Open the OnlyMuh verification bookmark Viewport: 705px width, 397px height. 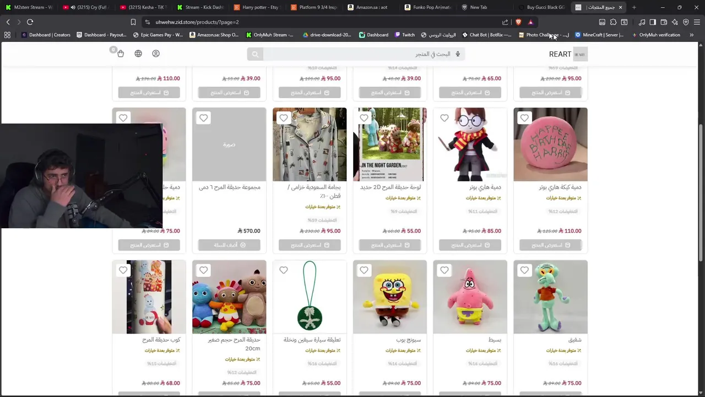pyautogui.click(x=655, y=35)
